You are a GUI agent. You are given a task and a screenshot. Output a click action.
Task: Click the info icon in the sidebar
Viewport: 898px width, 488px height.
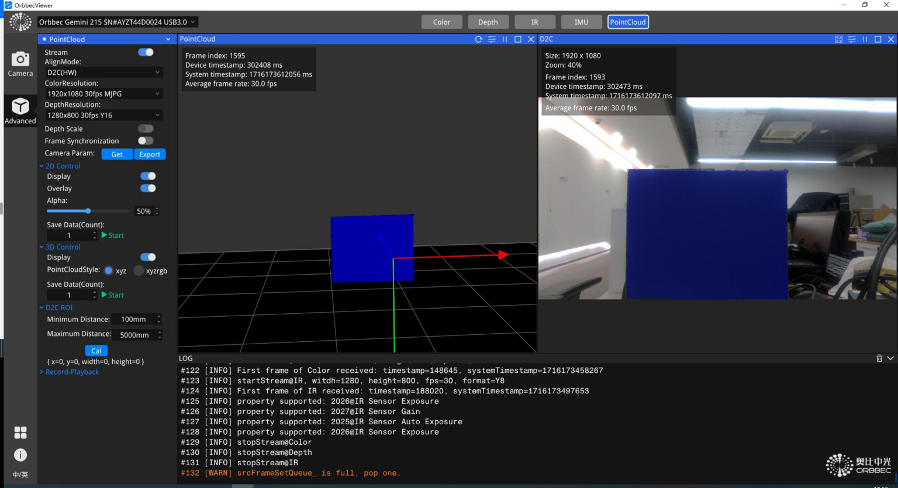[x=20, y=455]
